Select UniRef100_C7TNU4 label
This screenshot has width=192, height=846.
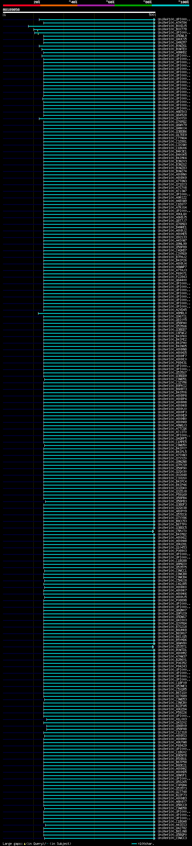click(x=172, y=138)
